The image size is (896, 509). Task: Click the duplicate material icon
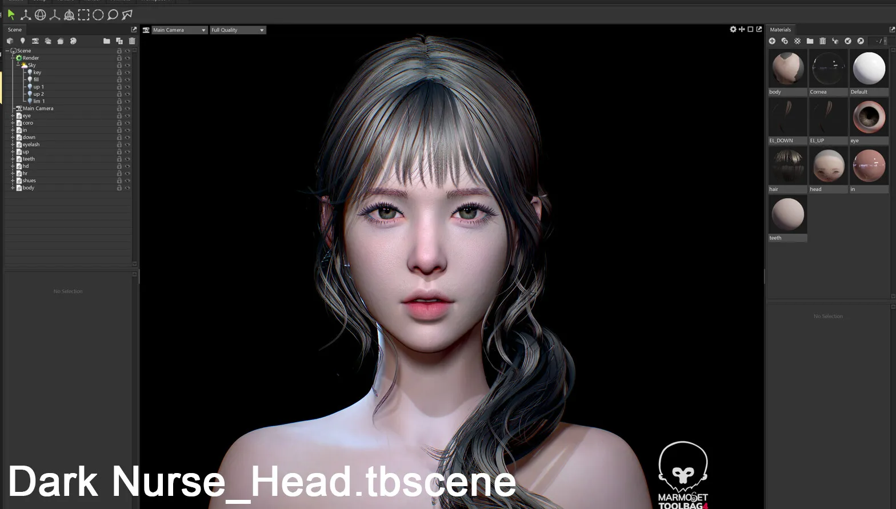pos(785,41)
